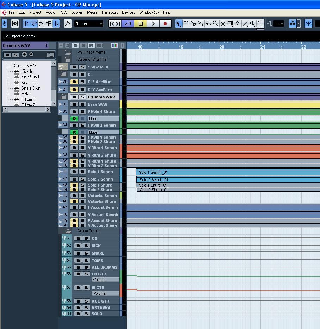Click the Play transport button
The height and width of the screenshot is (329, 320).
coord(153,24)
